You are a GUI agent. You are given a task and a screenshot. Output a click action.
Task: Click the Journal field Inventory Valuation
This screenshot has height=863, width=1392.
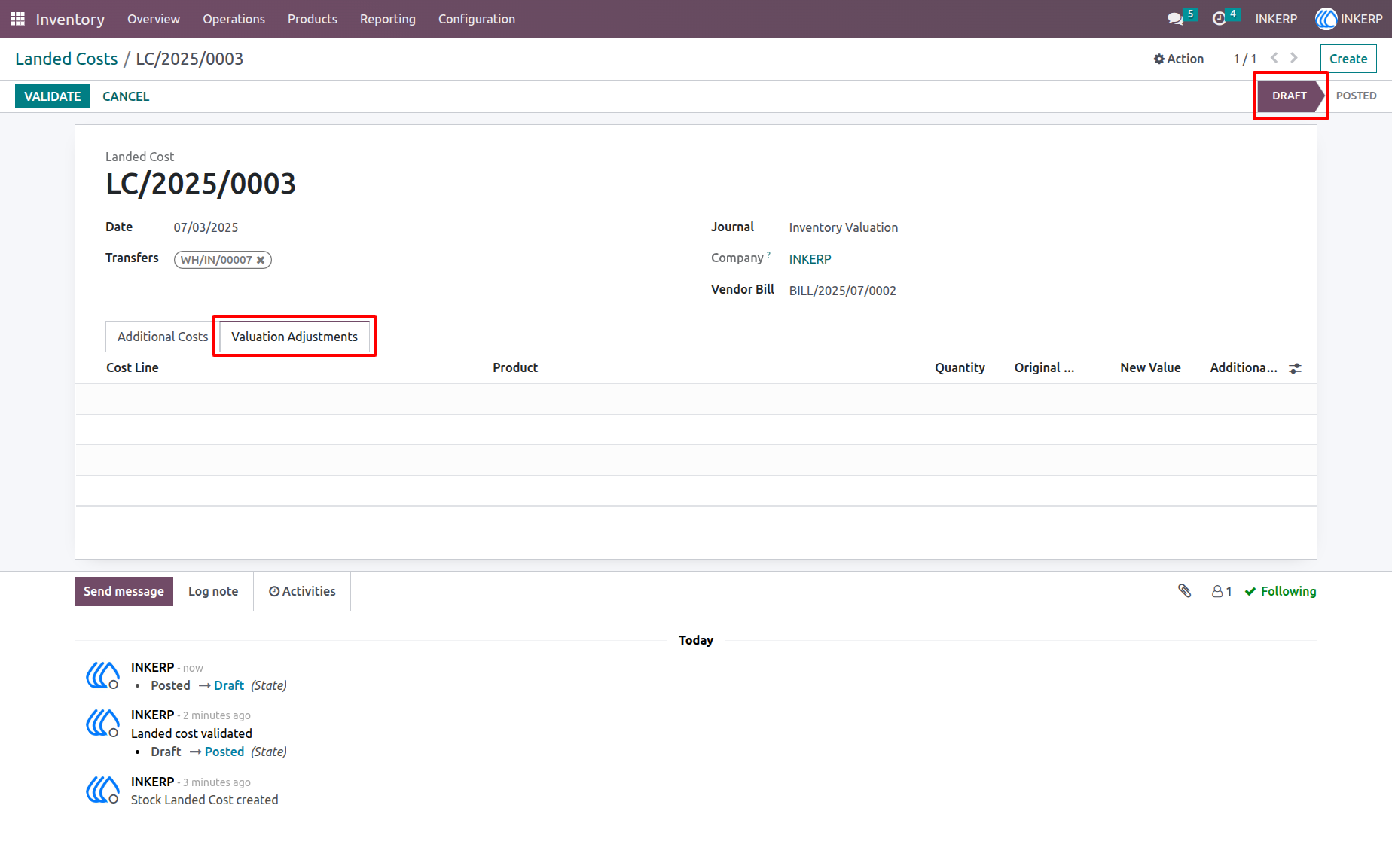(x=844, y=227)
